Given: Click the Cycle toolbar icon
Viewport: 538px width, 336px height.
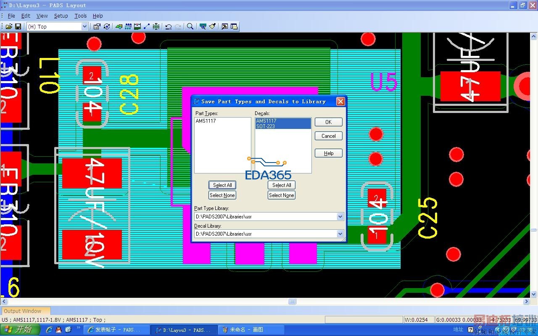Looking at the screenshot, I should (x=107, y=26).
